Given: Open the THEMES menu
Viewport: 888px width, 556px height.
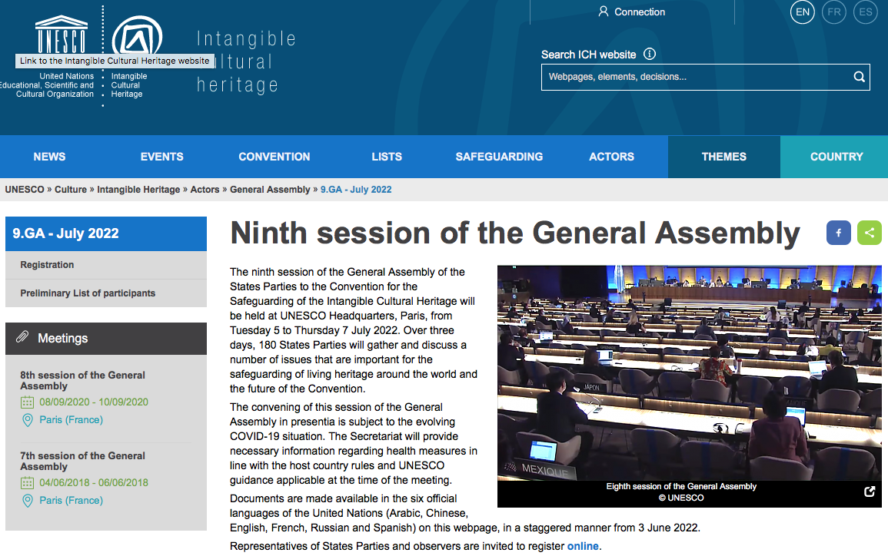Looking at the screenshot, I should click(x=723, y=157).
